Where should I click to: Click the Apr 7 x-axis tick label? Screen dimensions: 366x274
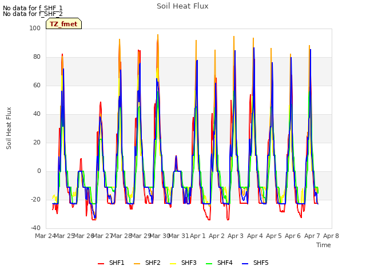click(x=312, y=236)
